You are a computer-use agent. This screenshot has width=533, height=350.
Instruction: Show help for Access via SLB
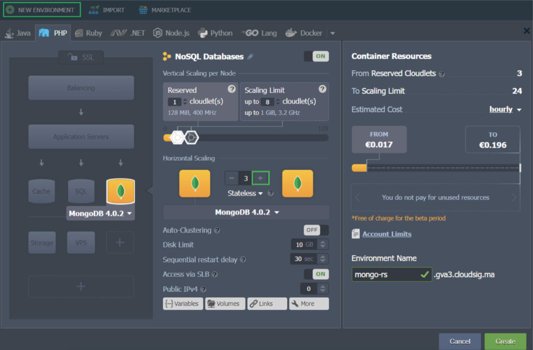click(x=215, y=274)
